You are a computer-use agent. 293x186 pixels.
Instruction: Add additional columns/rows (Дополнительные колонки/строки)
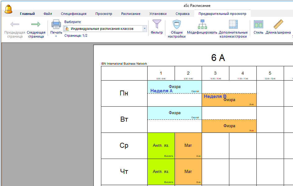pyautogui.click(x=233, y=25)
